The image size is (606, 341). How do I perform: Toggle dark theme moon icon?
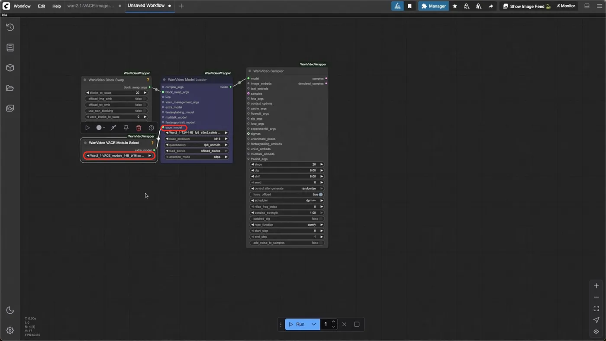(10, 310)
